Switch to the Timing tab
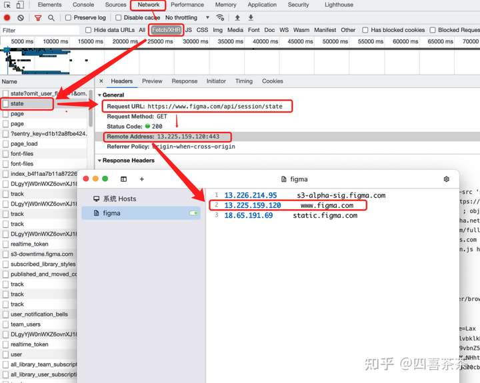Screen dimensions: 480x383 (244, 81)
